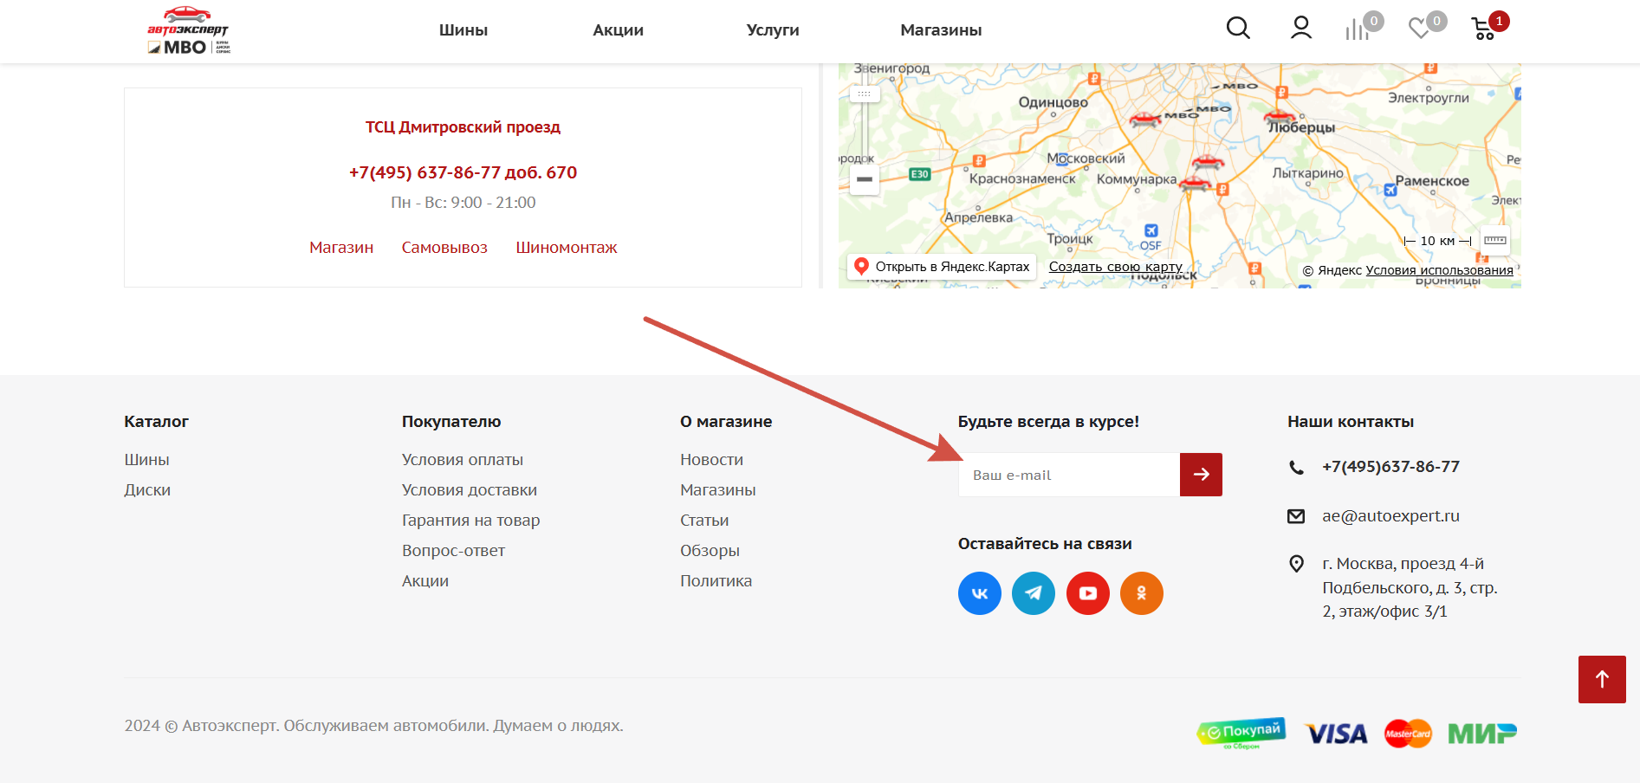This screenshot has width=1640, height=783.
Task: Open the Статьи footer link
Action: click(704, 521)
